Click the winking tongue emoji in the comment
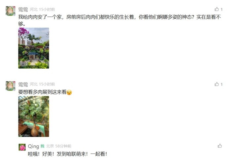This screenshot has height=161, width=231. [x=69, y=93]
